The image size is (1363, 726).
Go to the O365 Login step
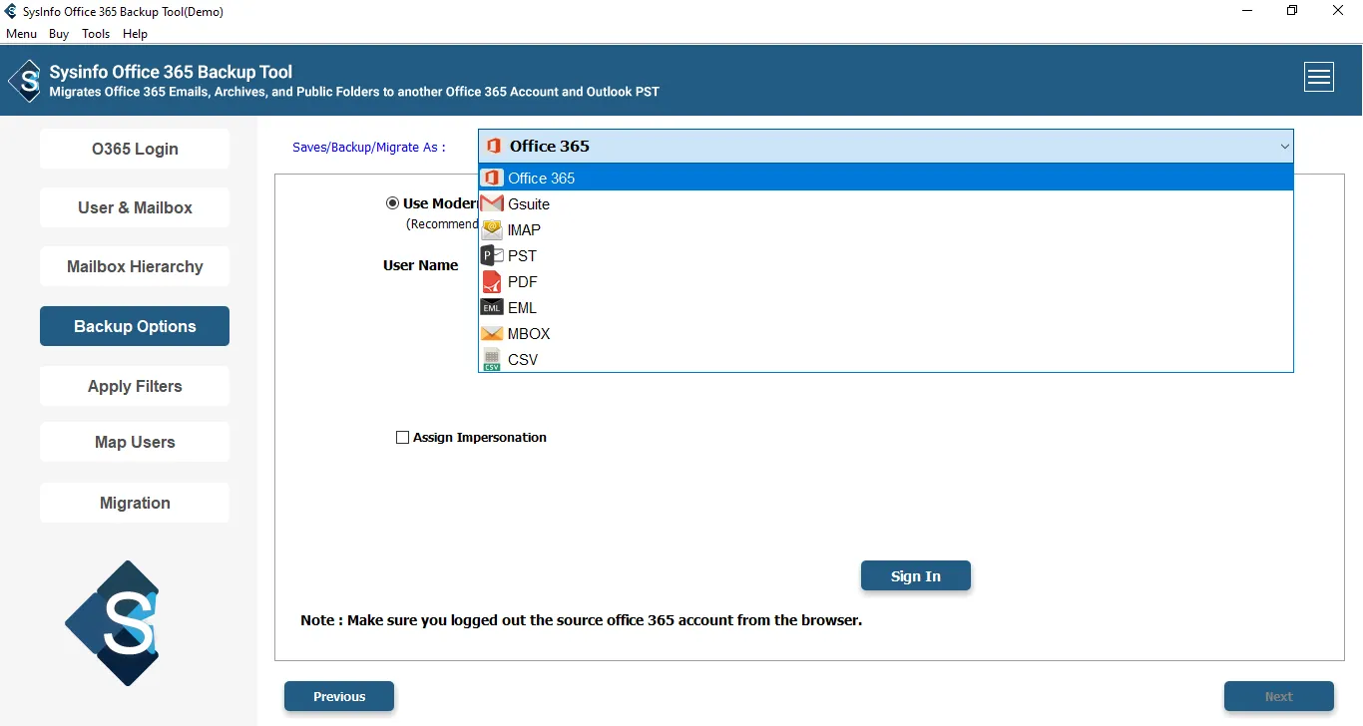pos(135,149)
